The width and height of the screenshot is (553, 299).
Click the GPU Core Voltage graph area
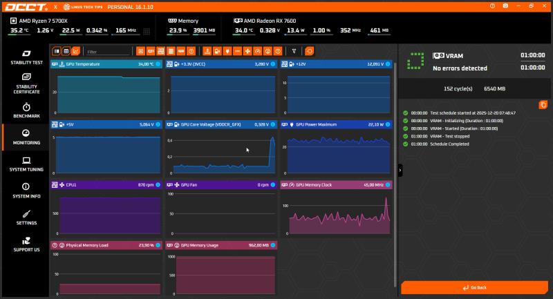221,153
